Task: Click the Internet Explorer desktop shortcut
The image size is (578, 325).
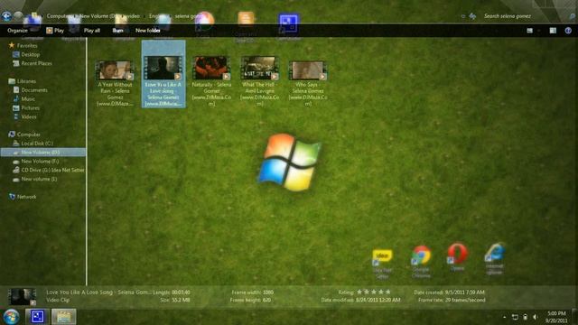Action: pos(494,259)
